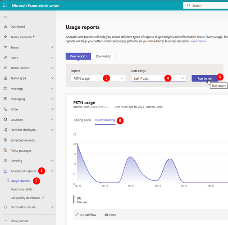
Task: Click the Teams Premium diamond icon
Action: [x=5, y=37]
